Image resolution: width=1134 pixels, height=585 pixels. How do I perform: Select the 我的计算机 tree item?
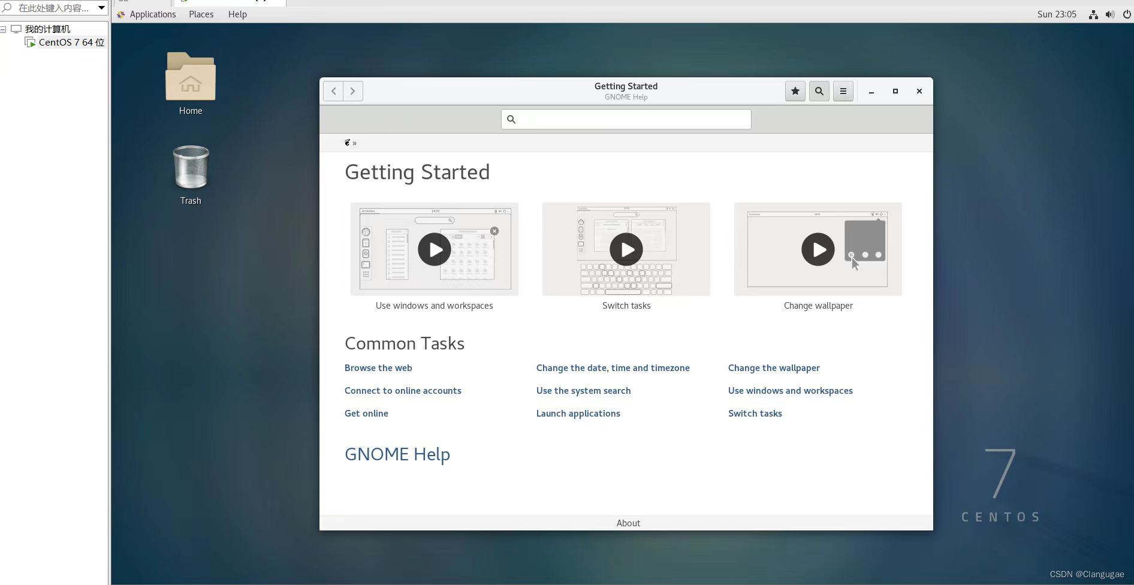47,29
